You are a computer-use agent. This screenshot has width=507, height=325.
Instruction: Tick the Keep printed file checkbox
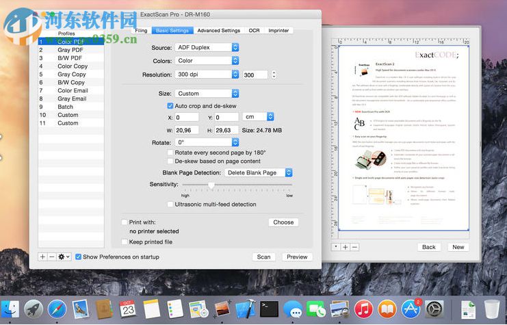(125, 242)
